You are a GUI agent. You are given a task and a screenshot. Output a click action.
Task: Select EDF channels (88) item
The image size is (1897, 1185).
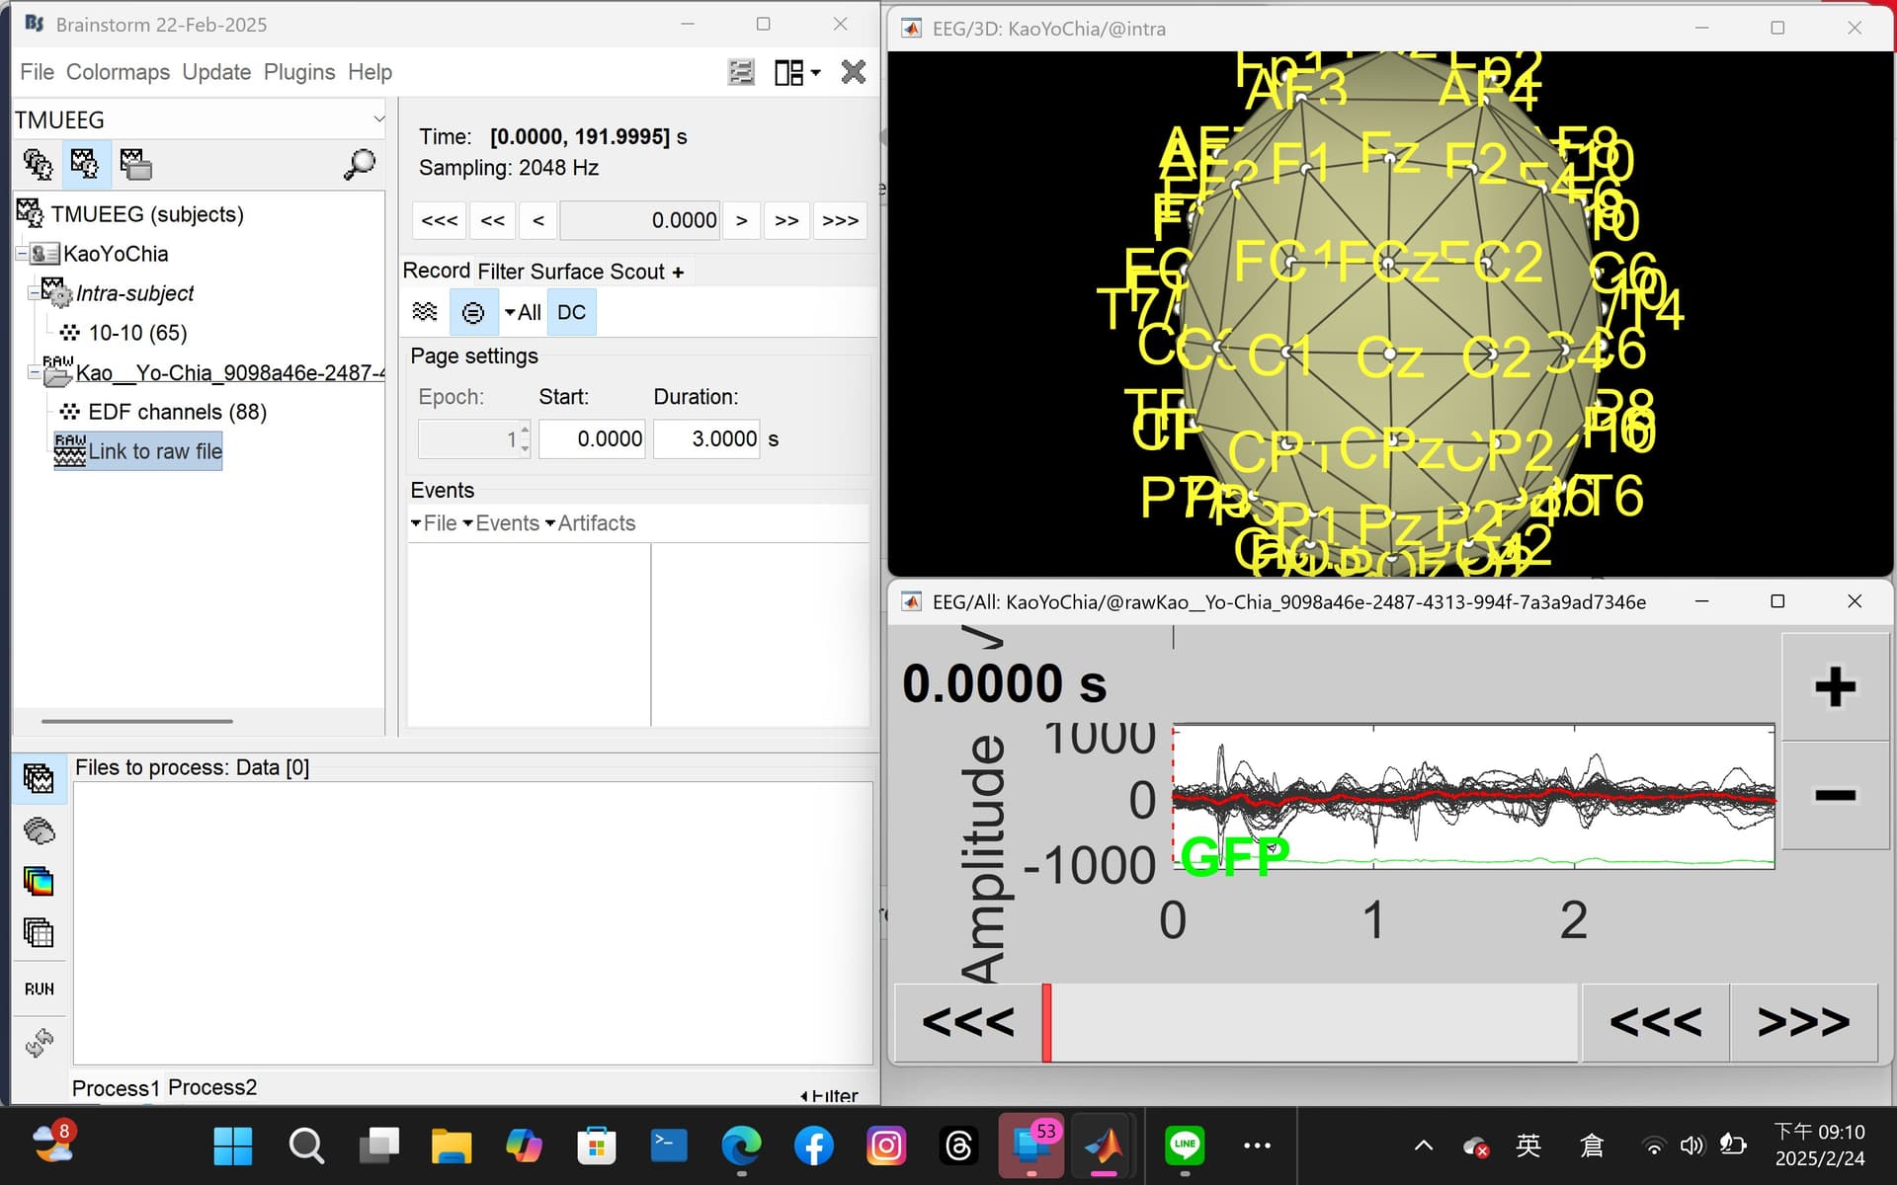(x=163, y=412)
